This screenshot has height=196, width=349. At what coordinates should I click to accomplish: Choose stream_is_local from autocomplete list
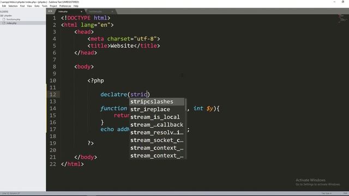pos(157,117)
